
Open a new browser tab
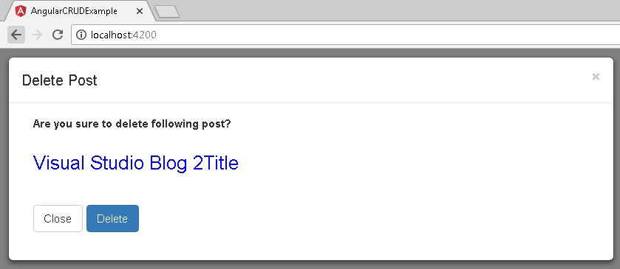(x=167, y=12)
